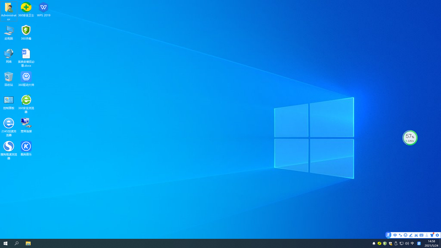Open 360 green shield tray icon

(385, 244)
